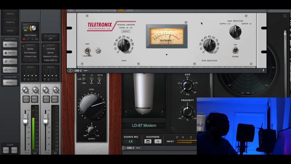Click the LA-2A Gain knob

[x=124, y=46]
